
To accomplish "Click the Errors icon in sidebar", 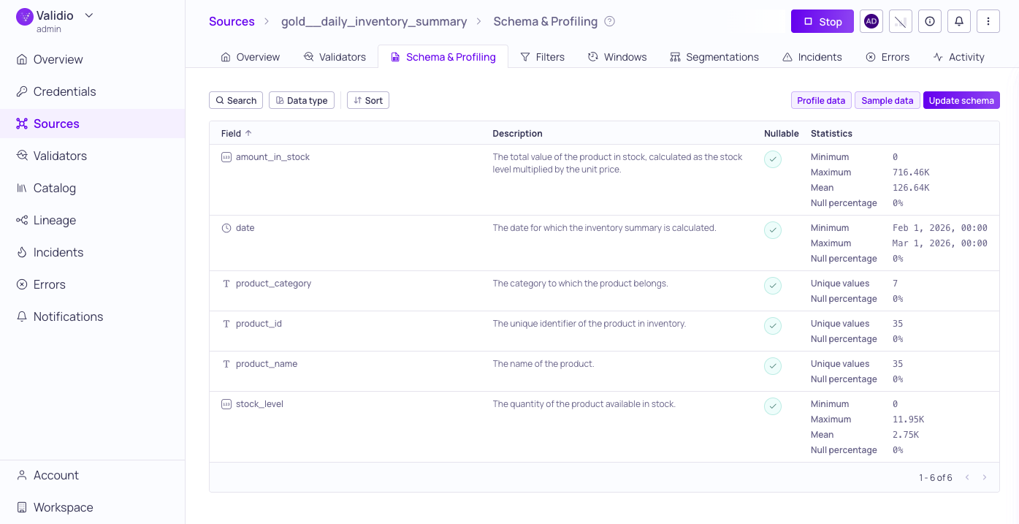I will (x=22, y=284).
